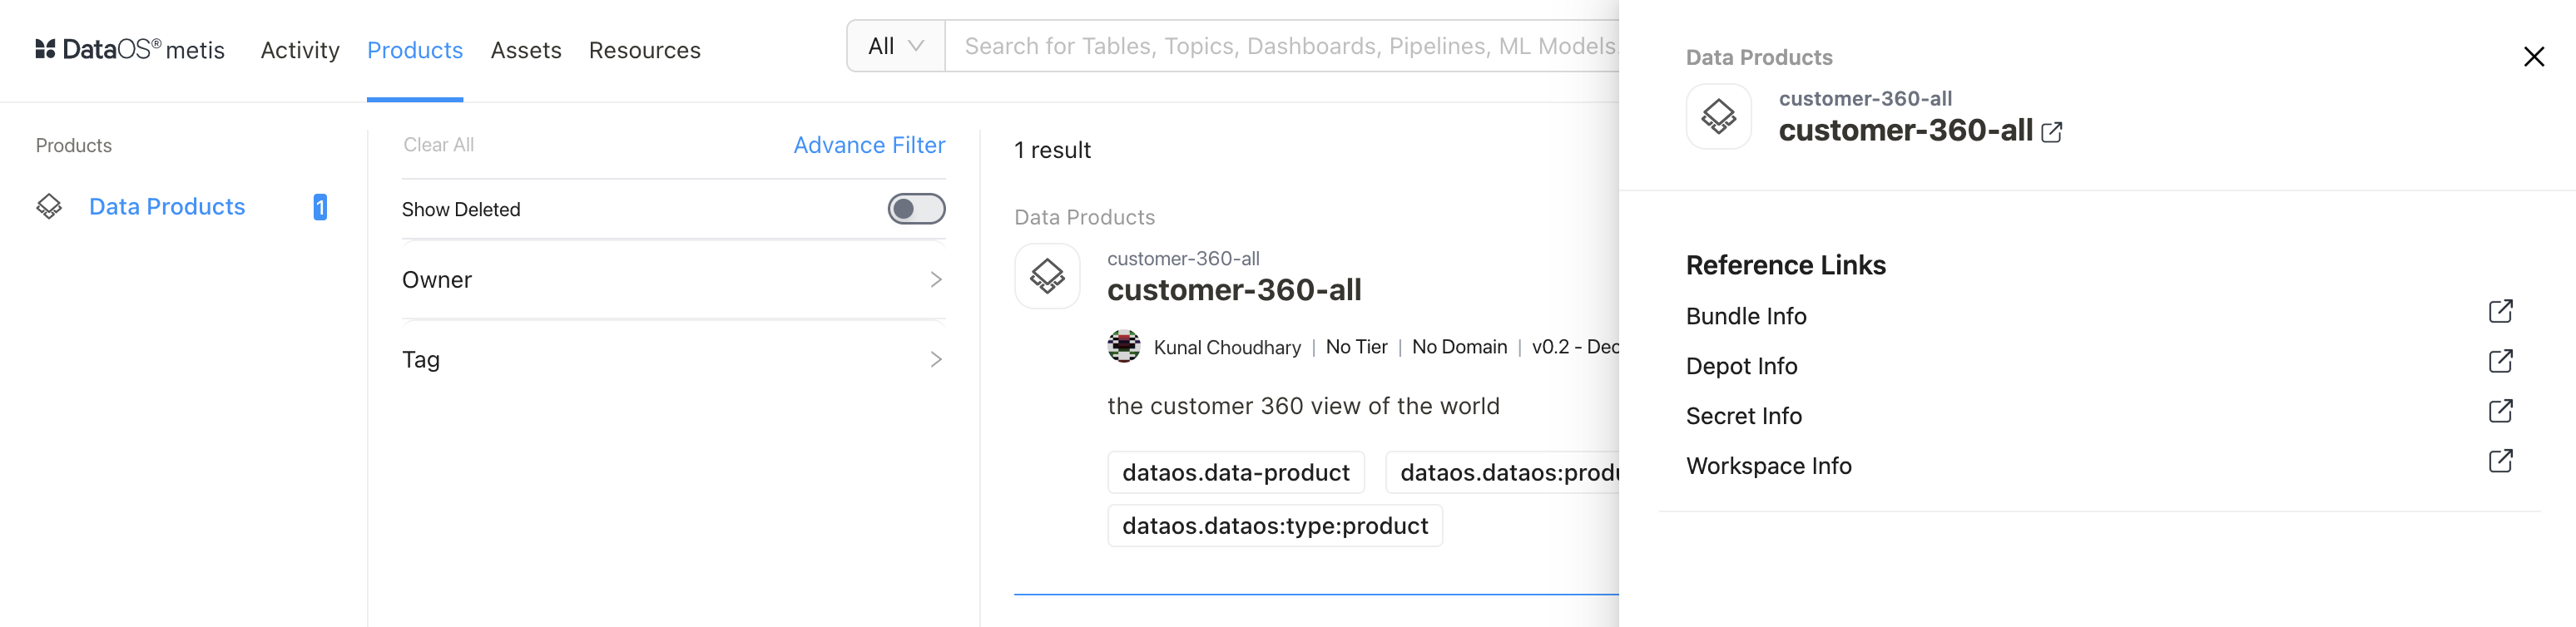Close the Data Products side panel
The image size is (2576, 627).
point(2533,57)
